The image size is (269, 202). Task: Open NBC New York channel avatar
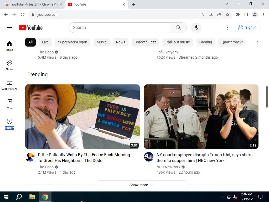click(x=149, y=157)
